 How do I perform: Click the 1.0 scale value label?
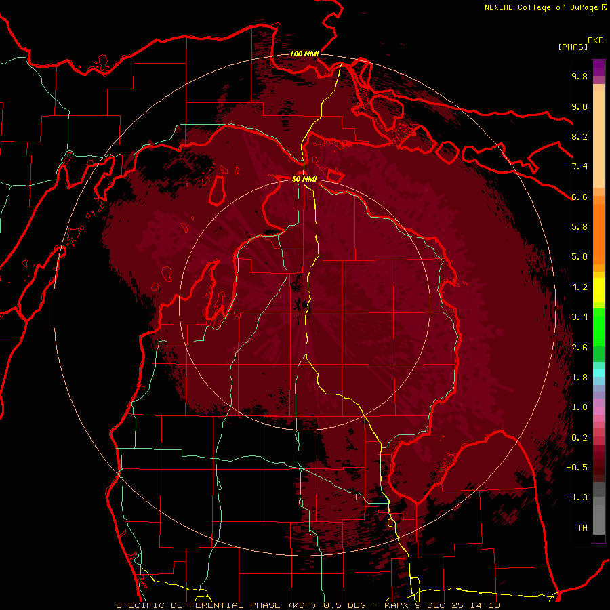579,407
